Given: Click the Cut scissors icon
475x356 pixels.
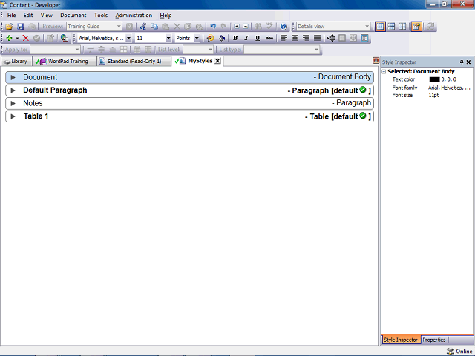Looking at the screenshot, I should click(143, 27).
